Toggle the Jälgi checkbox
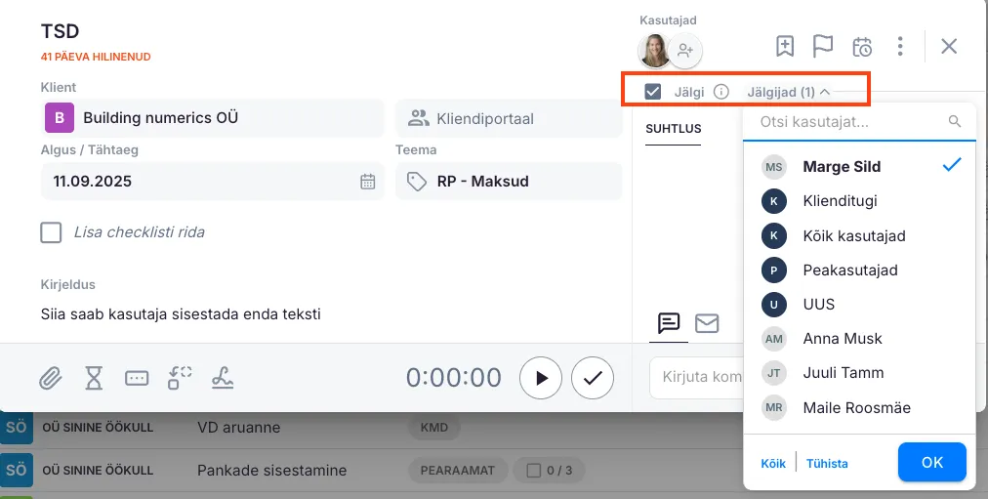This screenshot has height=499, width=988. coord(653,92)
